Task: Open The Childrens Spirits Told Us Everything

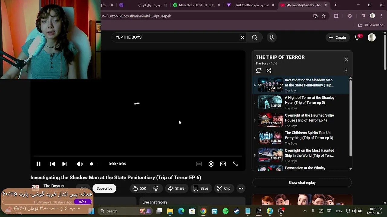Action: point(300,138)
